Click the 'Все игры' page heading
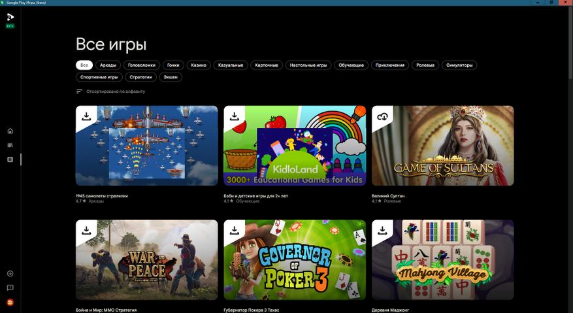Screen dimensions: 573x313 click(x=111, y=44)
